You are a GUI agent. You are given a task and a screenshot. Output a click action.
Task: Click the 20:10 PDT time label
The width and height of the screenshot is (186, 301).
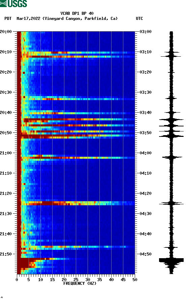click(x=6, y=52)
